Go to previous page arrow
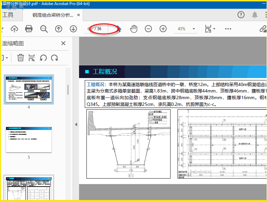The image size is (268, 201). click(58, 29)
